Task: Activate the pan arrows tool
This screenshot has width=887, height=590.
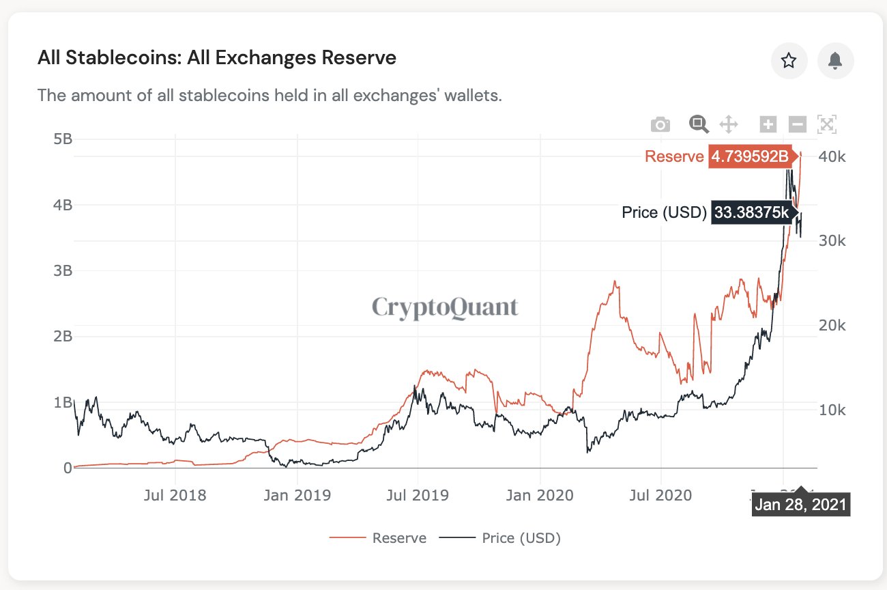Action: (x=729, y=124)
